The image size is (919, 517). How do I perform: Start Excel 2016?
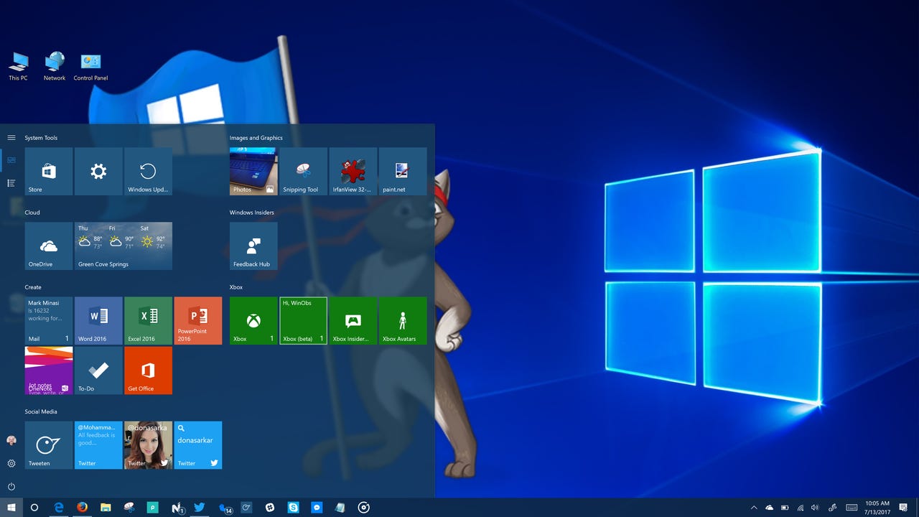pyautogui.click(x=148, y=320)
